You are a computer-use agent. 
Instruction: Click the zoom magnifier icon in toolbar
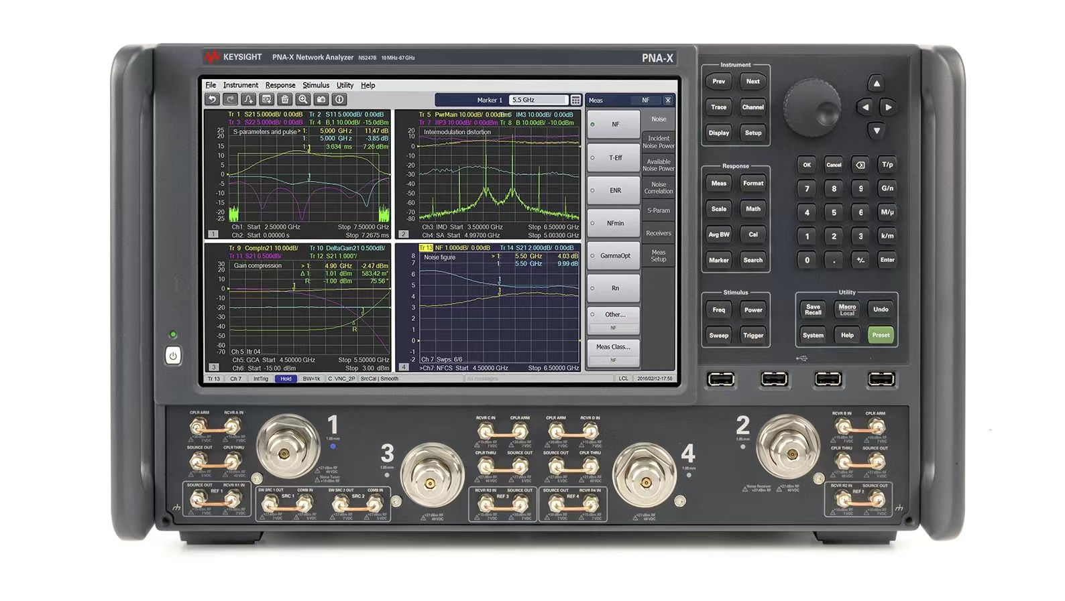click(x=303, y=100)
